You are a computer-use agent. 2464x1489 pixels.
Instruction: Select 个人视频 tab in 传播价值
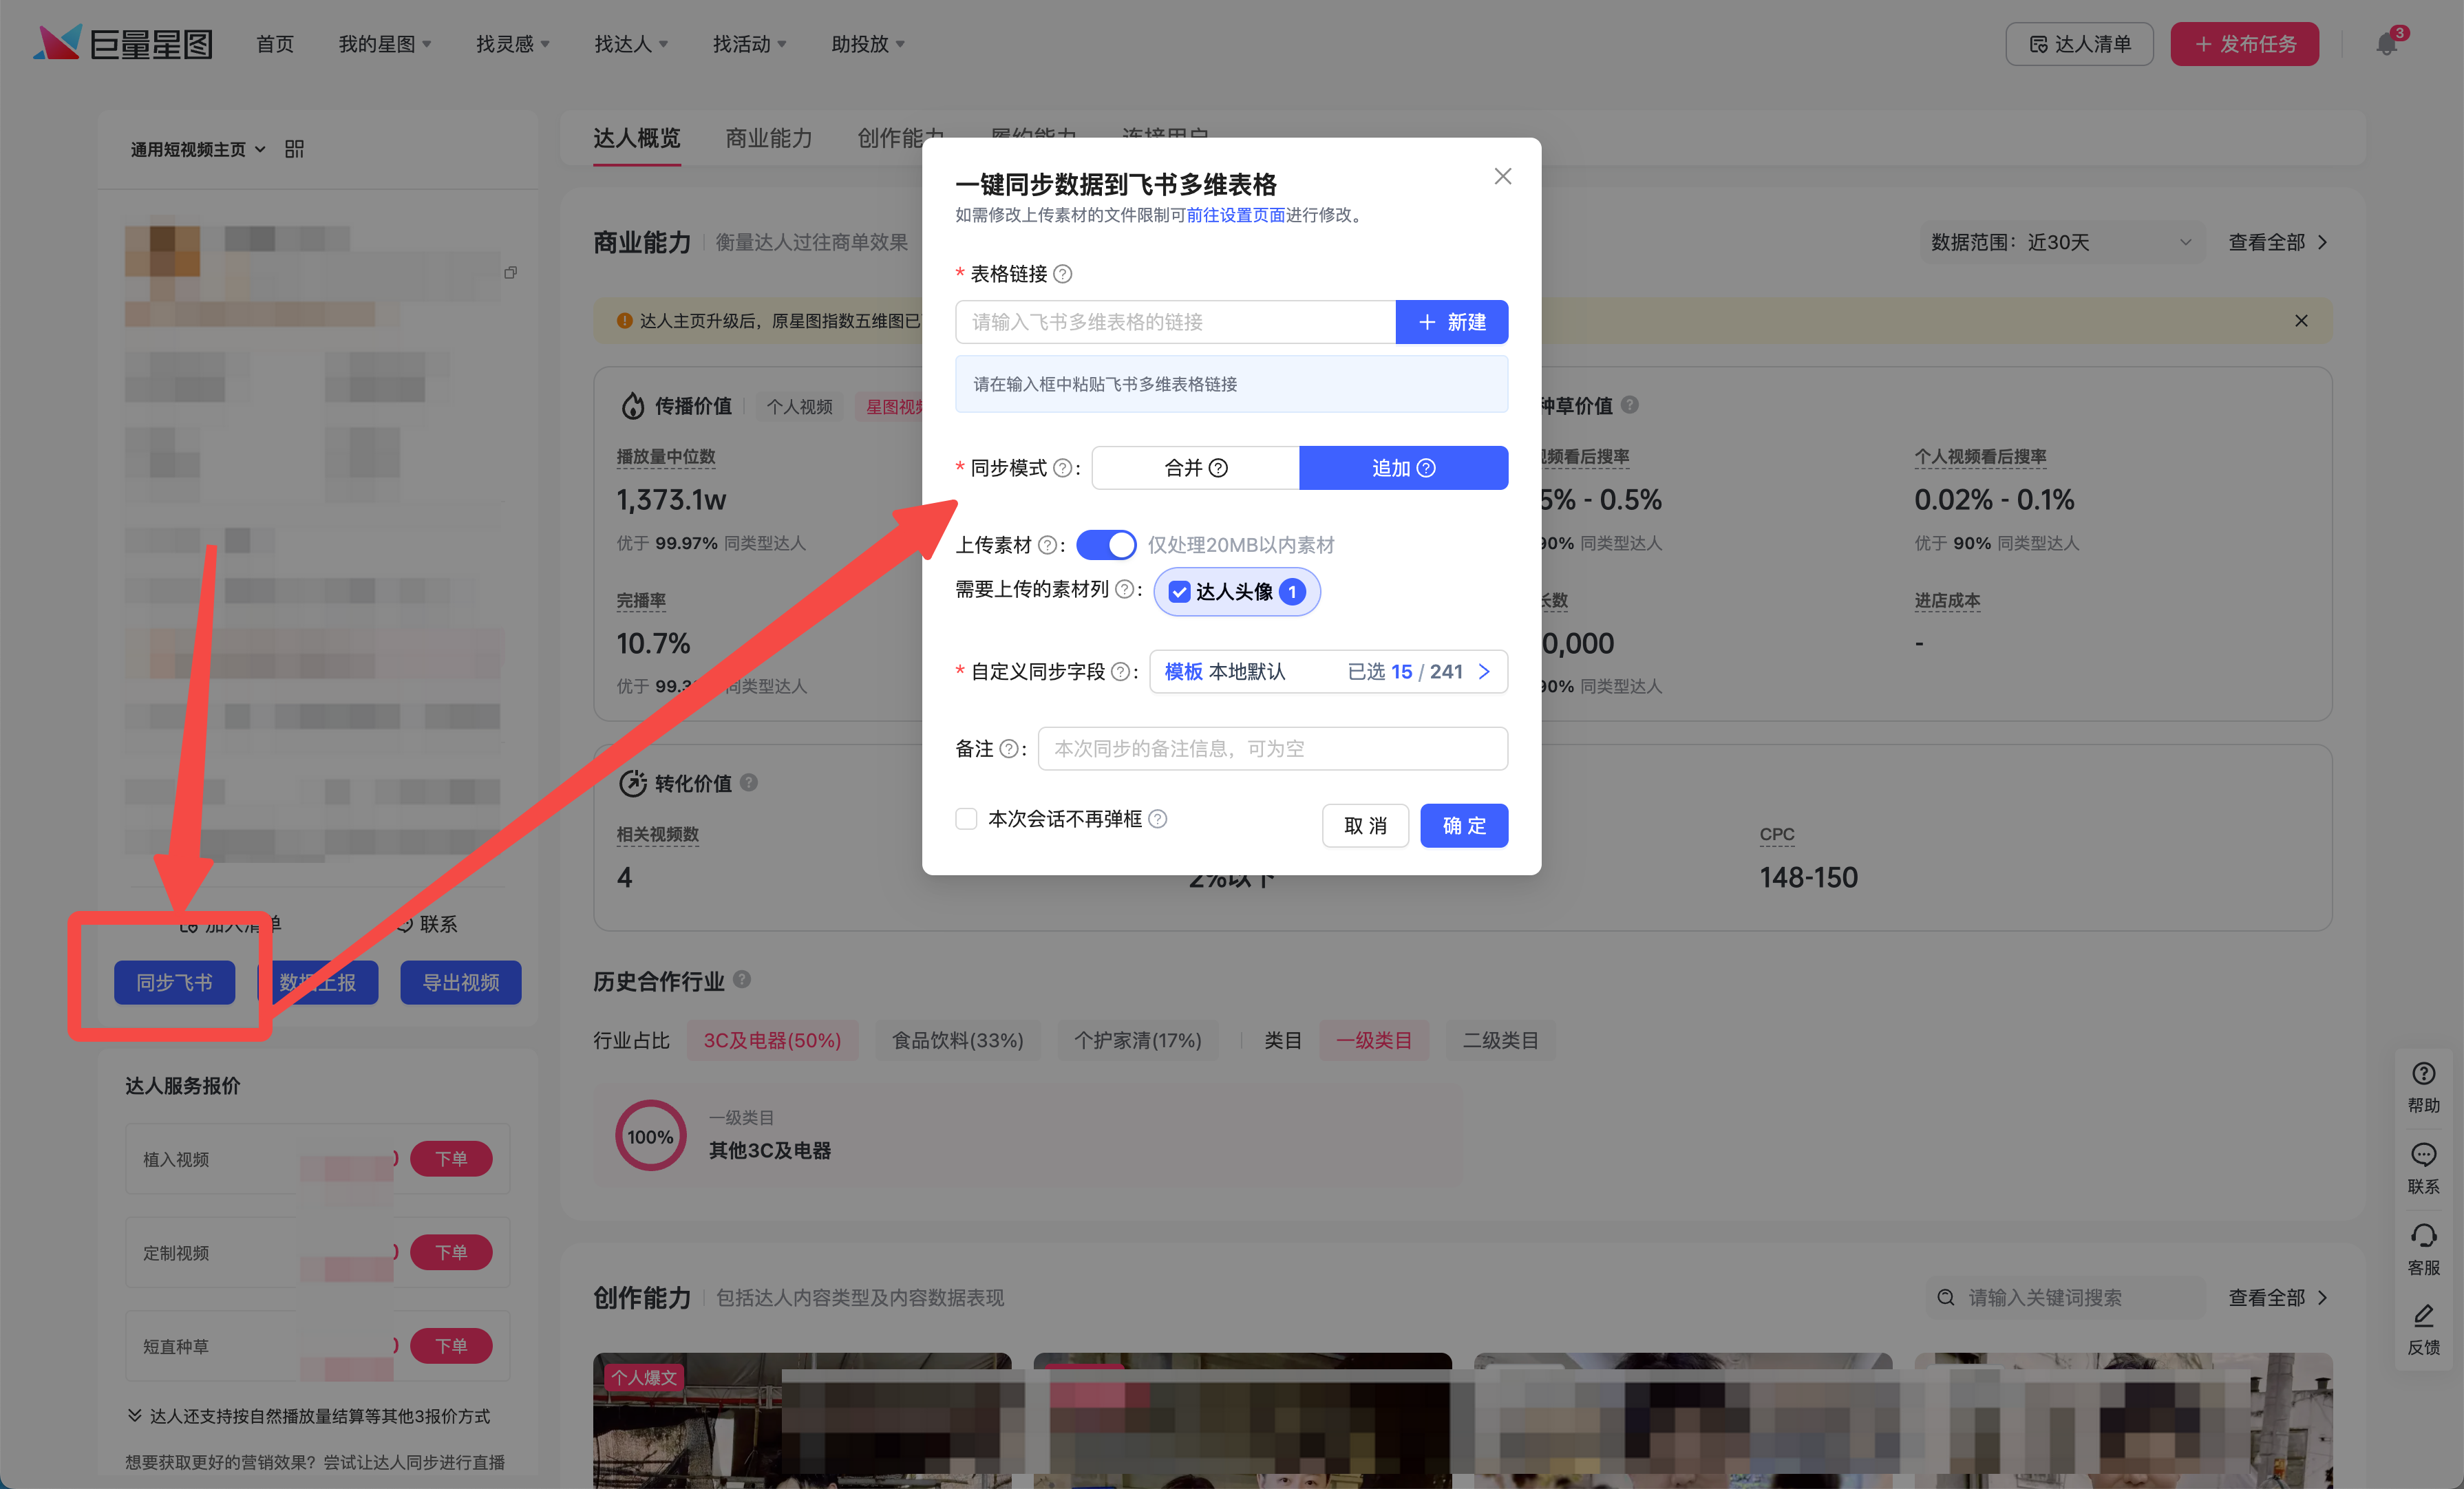point(799,406)
